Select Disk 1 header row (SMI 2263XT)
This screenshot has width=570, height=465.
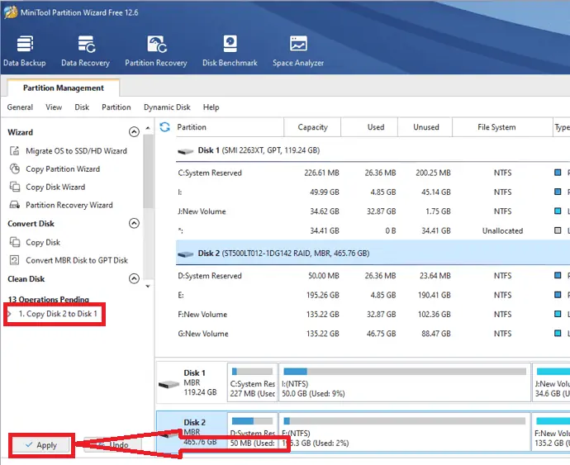pyautogui.click(x=373, y=150)
